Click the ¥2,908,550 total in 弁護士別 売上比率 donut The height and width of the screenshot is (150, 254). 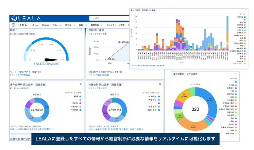(x=115, y=110)
